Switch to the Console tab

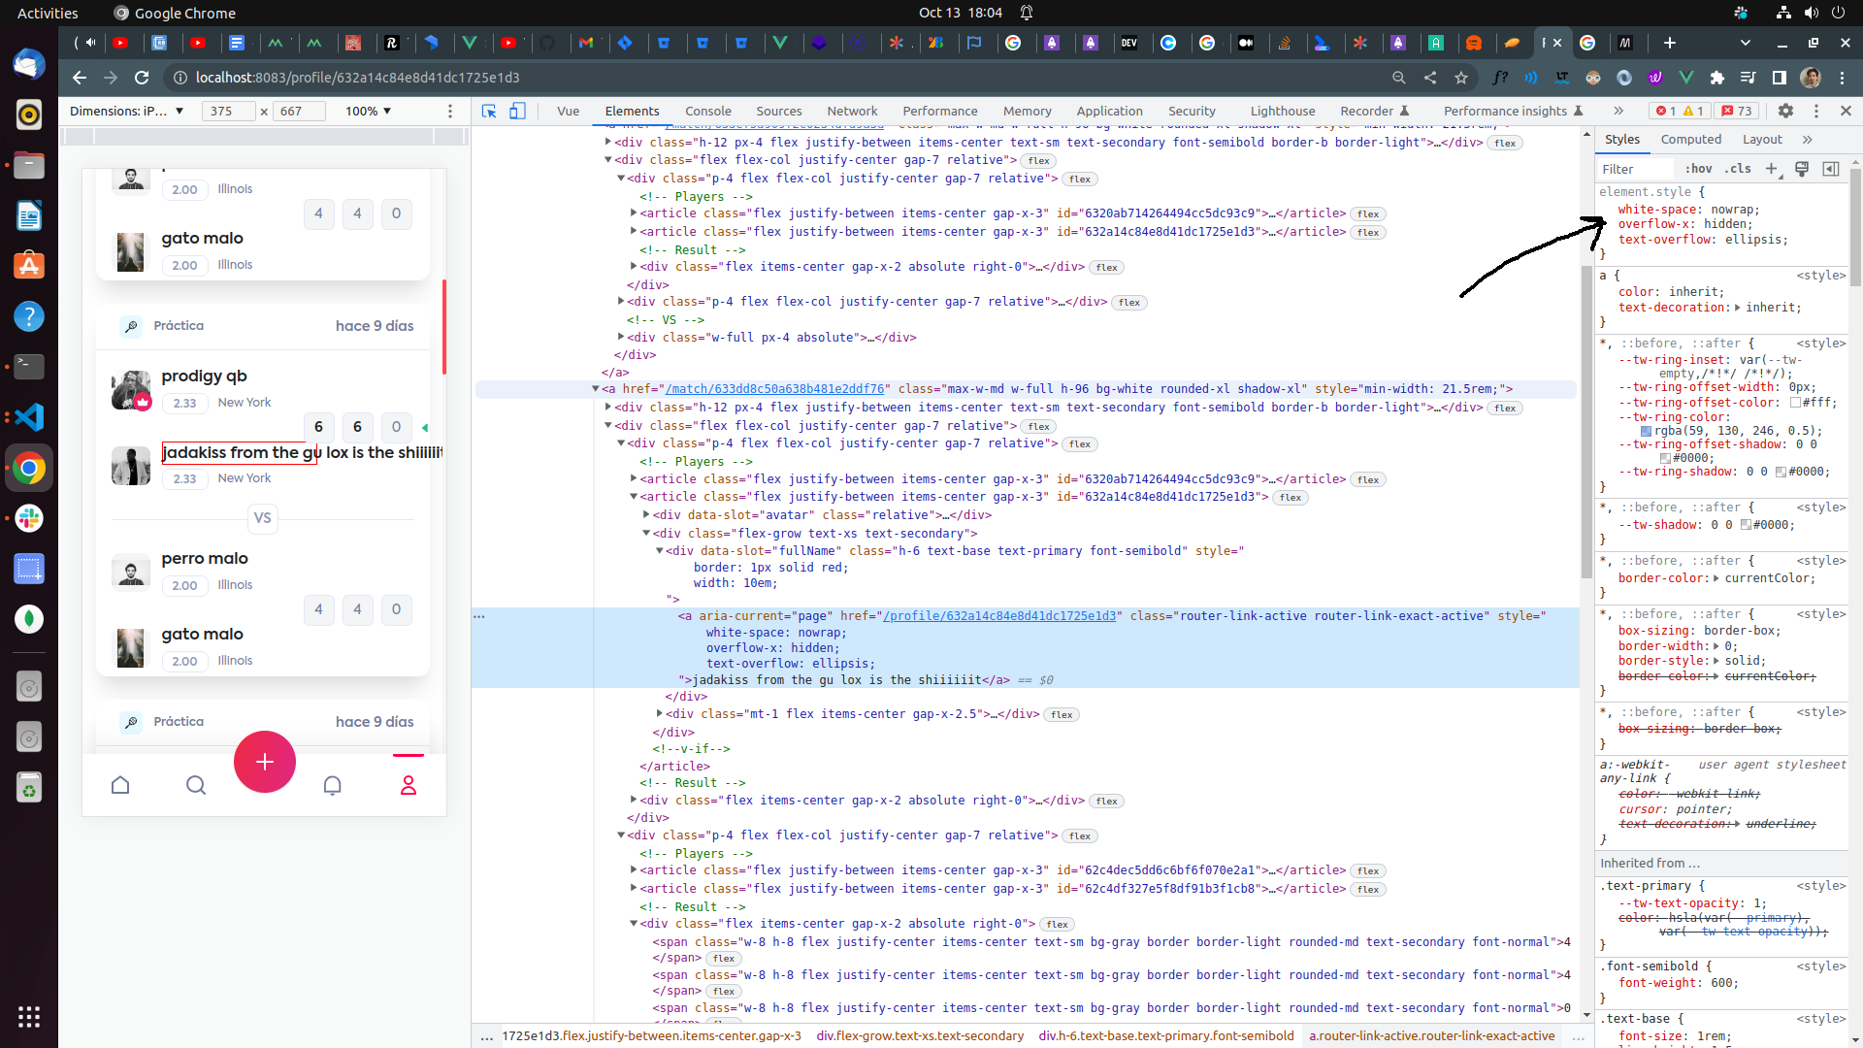(708, 111)
